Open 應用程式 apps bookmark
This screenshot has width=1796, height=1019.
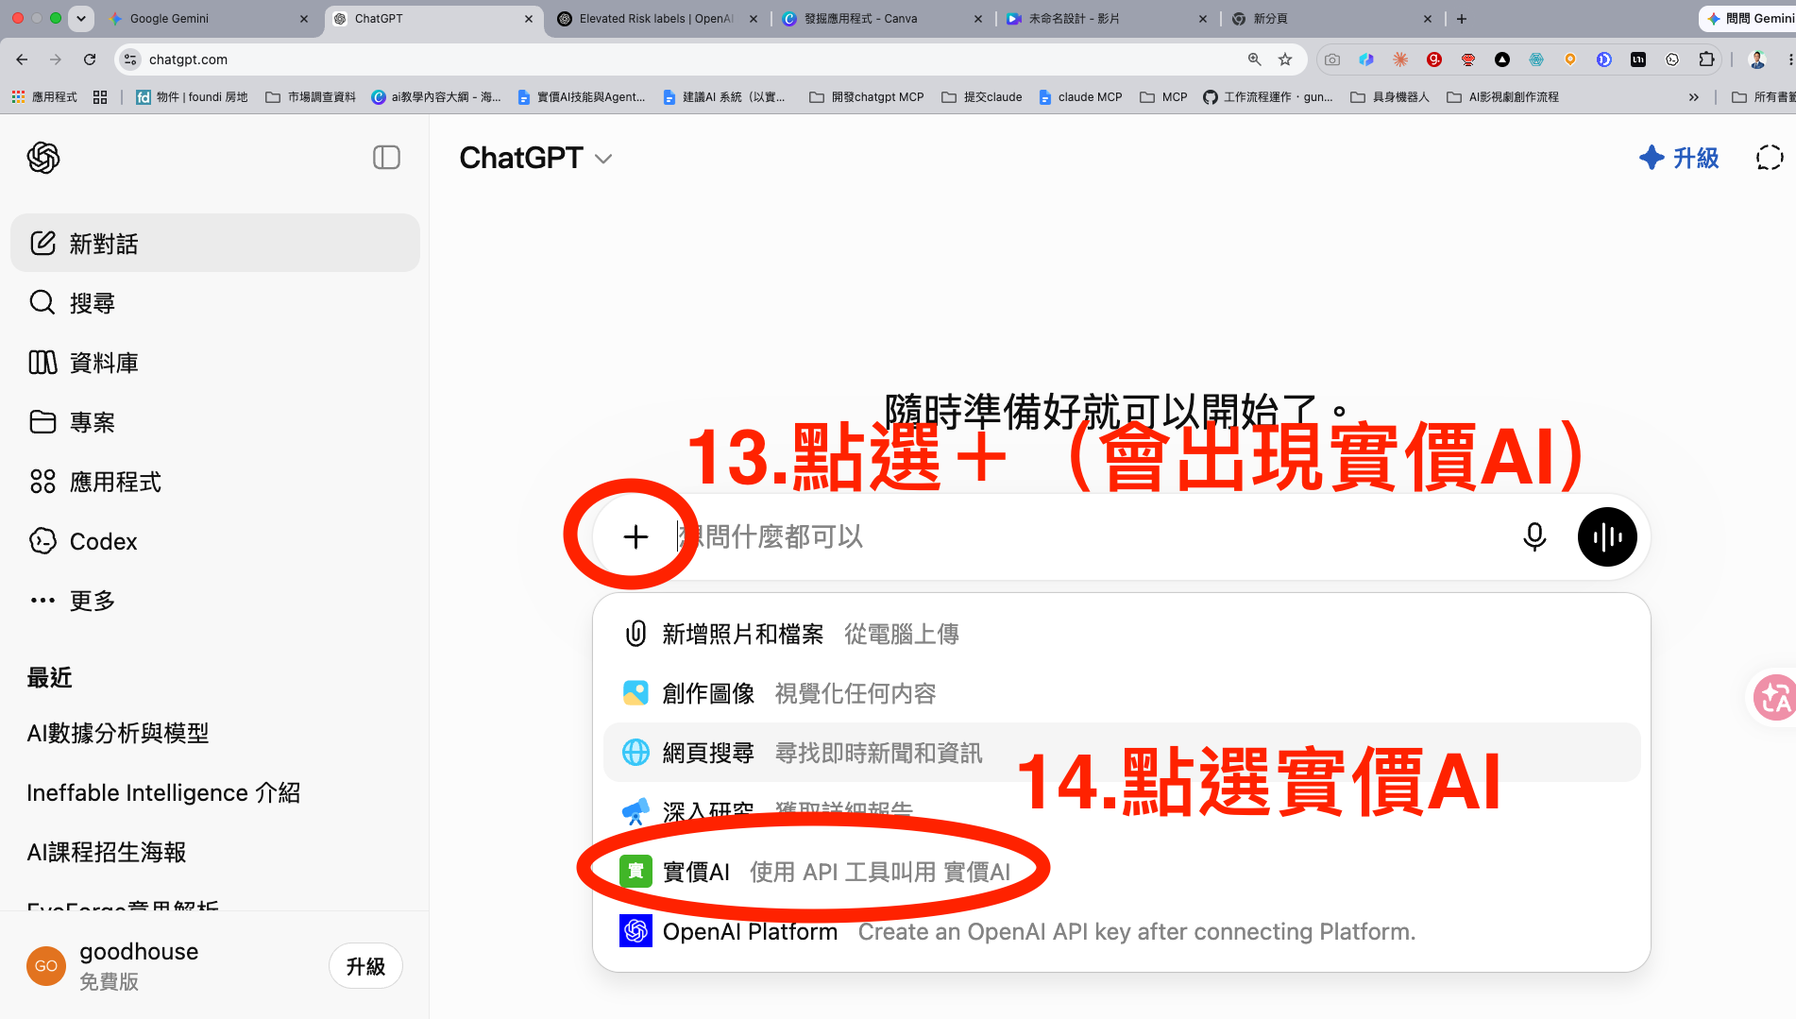(44, 96)
